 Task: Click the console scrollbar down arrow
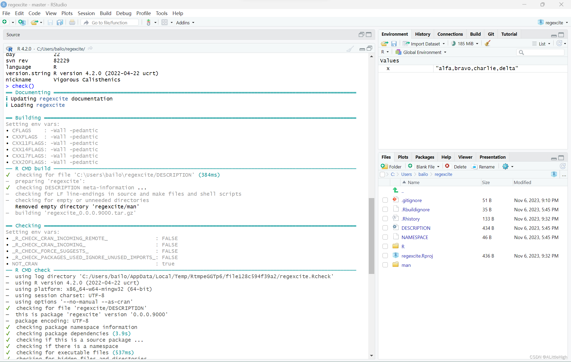tap(371, 356)
